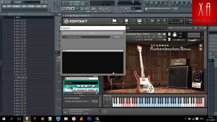This screenshot has height=122, width=217.
Task: Adjust the Tune knob
Action: point(175,35)
